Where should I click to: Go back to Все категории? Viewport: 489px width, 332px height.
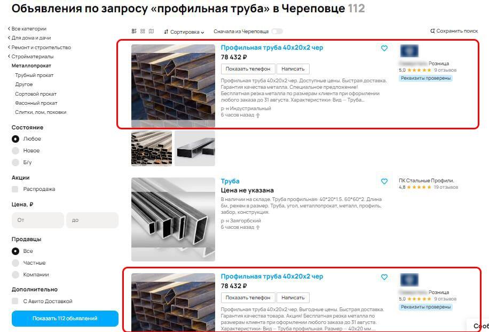pos(27,29)
